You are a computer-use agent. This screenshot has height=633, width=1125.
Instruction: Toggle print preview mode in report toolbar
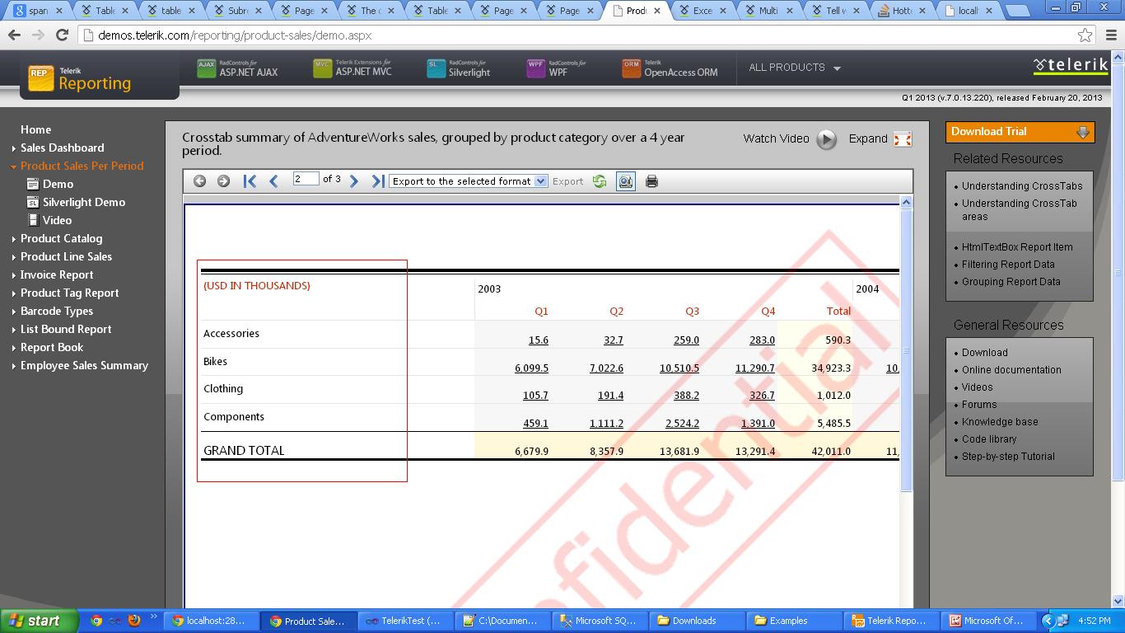(x=626, y=181)
